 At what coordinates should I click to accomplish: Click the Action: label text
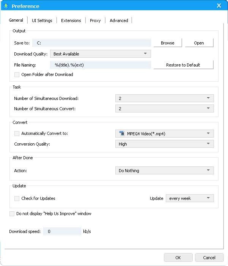(20, 171)
